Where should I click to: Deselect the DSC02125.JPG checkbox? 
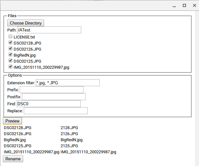click(10, 60)
